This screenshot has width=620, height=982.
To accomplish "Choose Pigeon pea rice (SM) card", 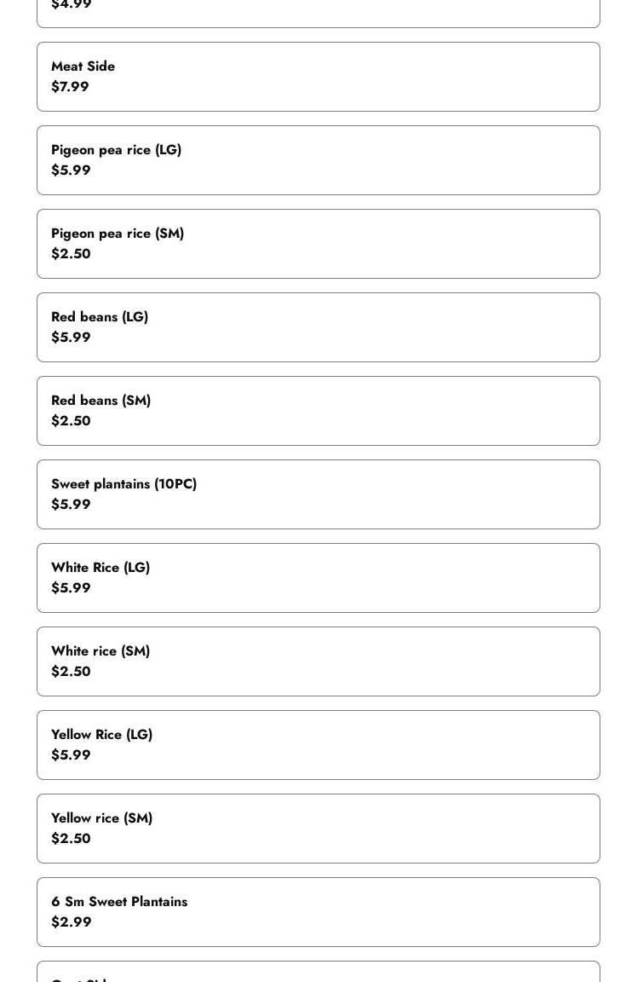I will click(318, 244).
